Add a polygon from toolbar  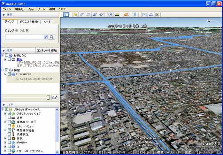[82, 15]
